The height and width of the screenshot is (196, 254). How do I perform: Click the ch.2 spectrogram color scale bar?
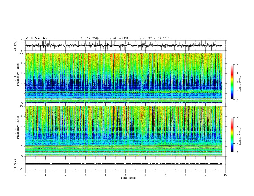[x=232, y=135]
